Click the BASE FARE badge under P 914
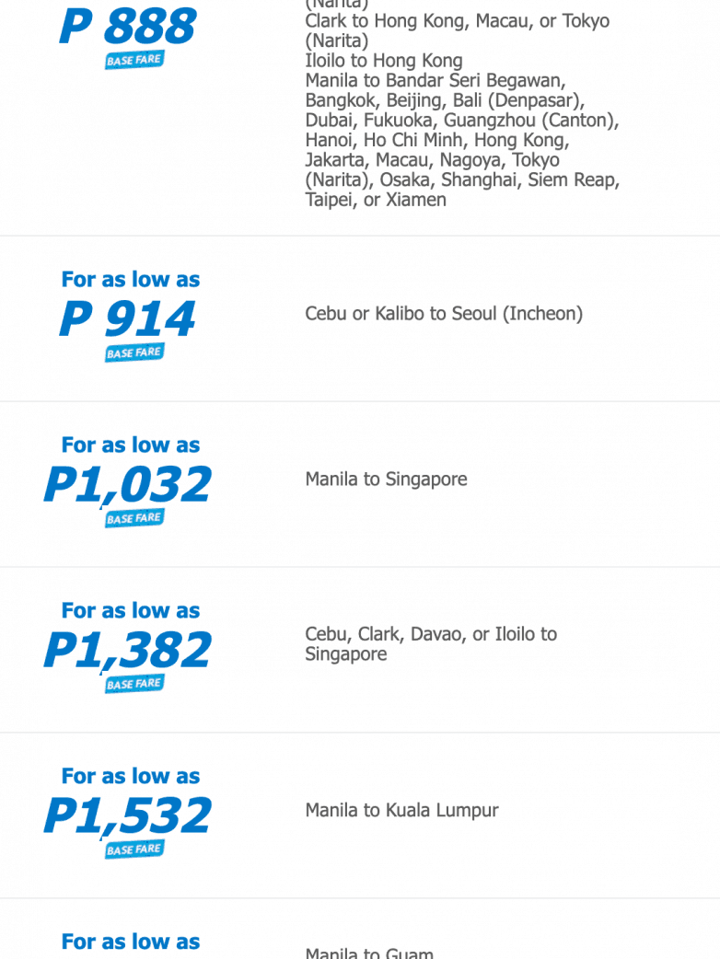Image resolution: width=720 pixels, height=959 pixels. pos(134,353)
